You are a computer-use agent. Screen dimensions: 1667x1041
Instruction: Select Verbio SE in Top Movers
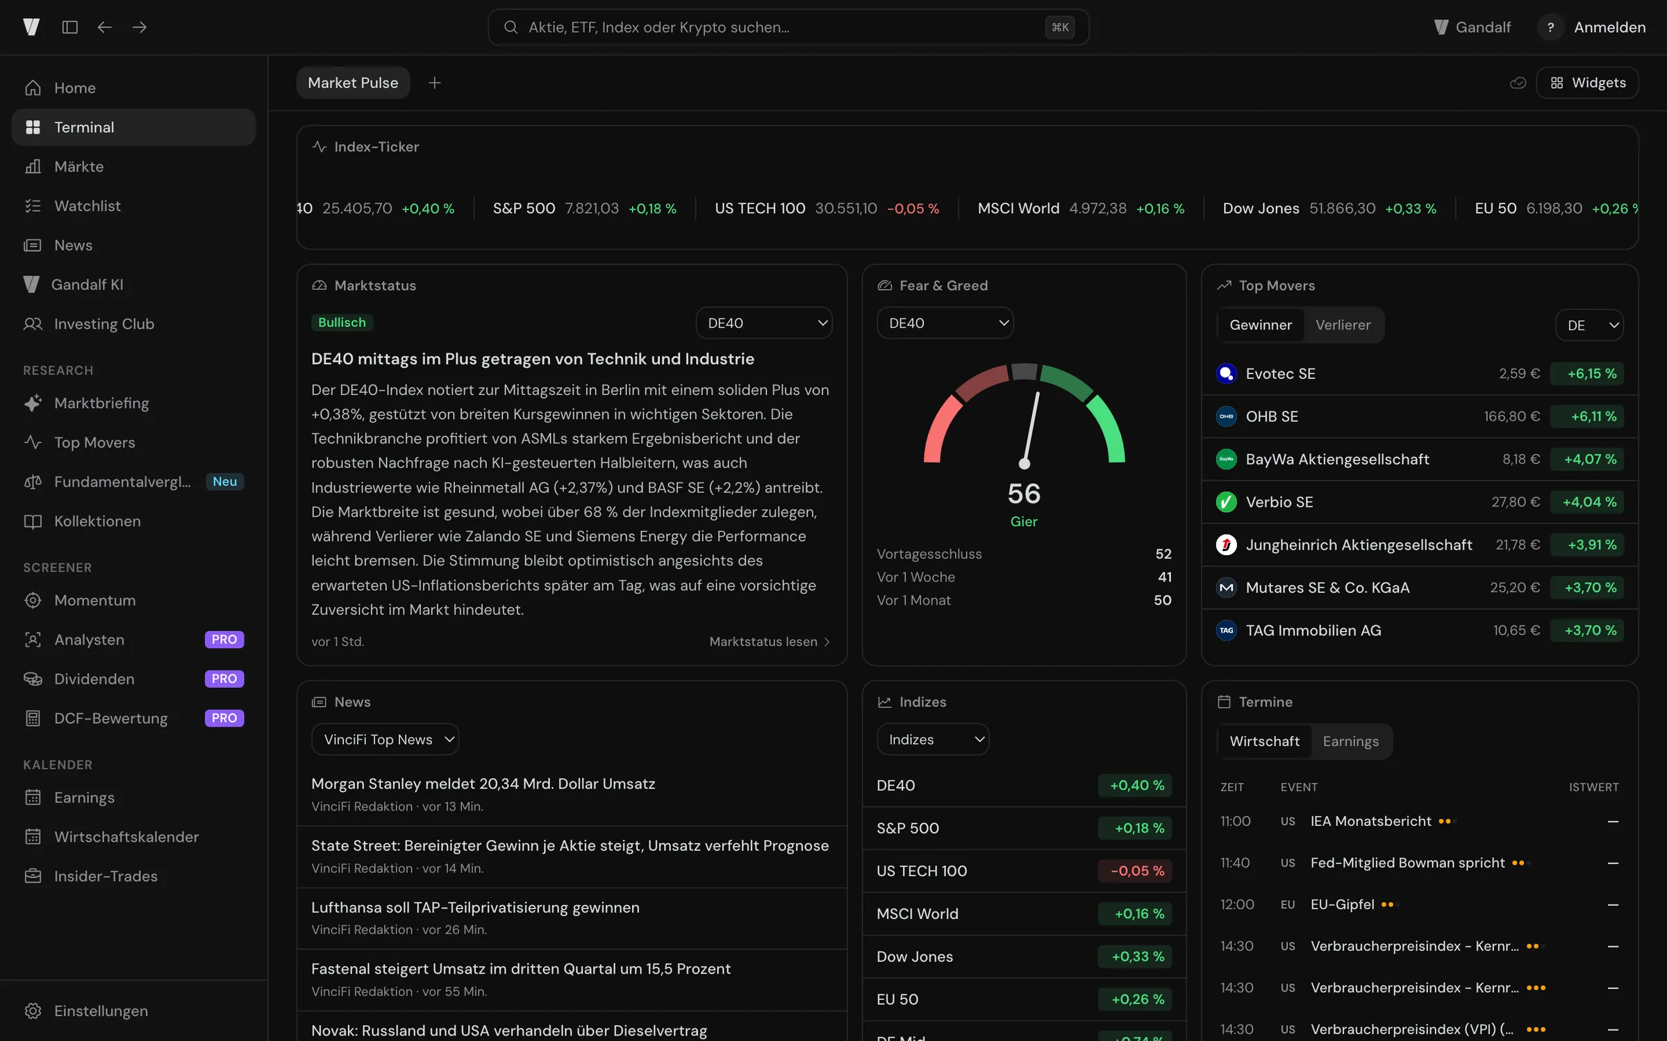coord(1420,502)
